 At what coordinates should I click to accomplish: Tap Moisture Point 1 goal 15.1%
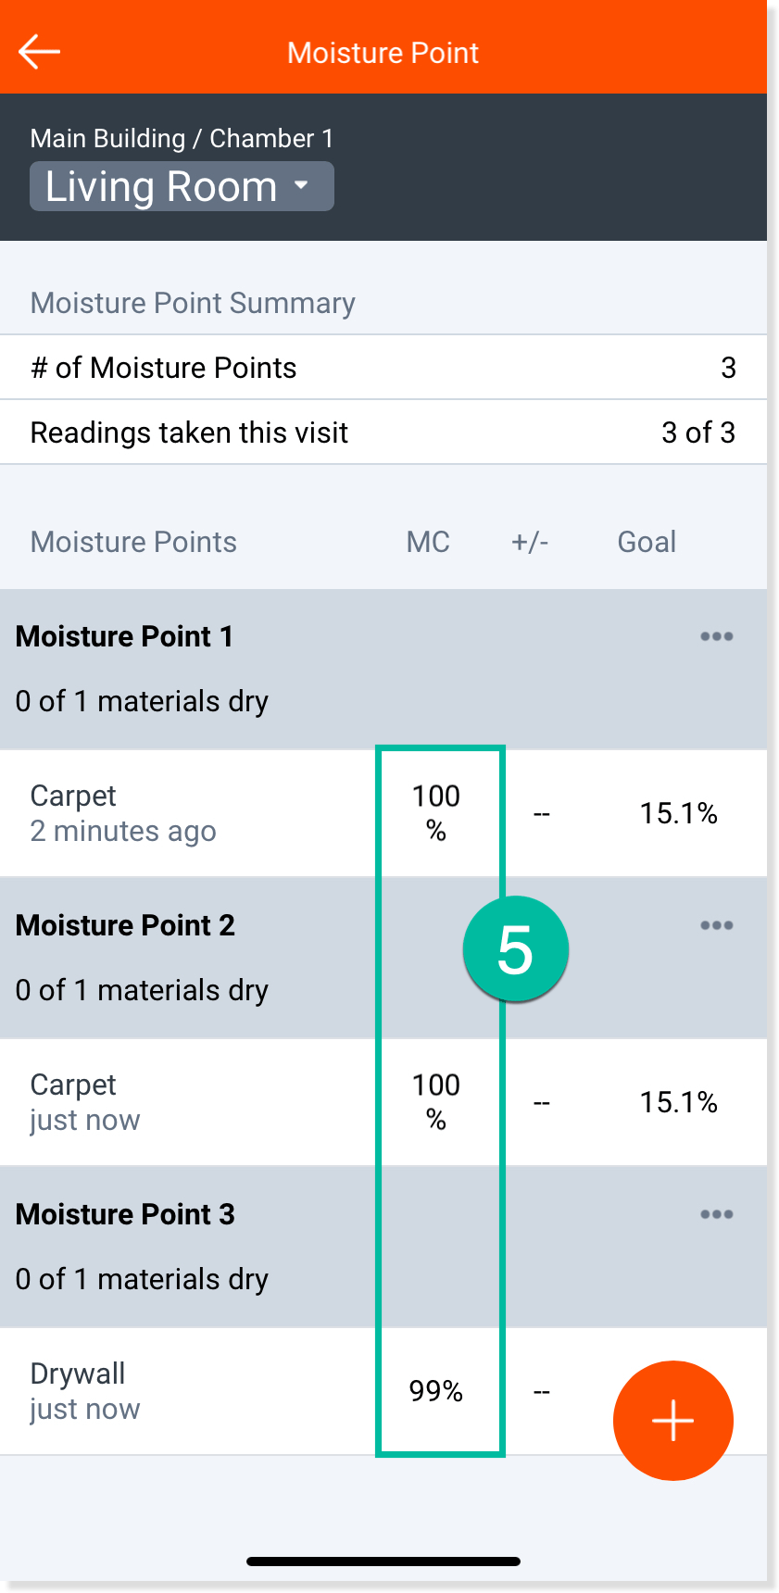pyautogui.click(x=678, y=814)
